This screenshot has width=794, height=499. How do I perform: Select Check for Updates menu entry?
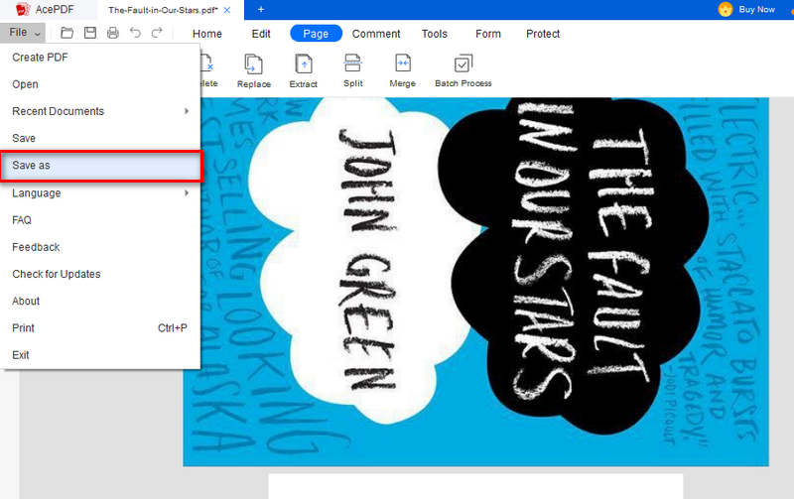100,274
